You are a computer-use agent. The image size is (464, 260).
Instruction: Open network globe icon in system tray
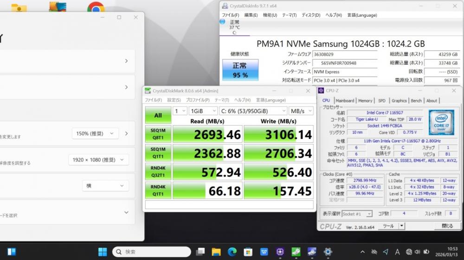tap(409, 252)
